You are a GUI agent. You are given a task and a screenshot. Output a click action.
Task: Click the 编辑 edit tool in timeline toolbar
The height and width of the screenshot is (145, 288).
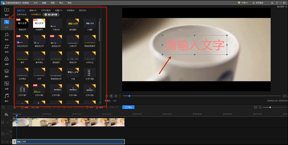point(25,107)
